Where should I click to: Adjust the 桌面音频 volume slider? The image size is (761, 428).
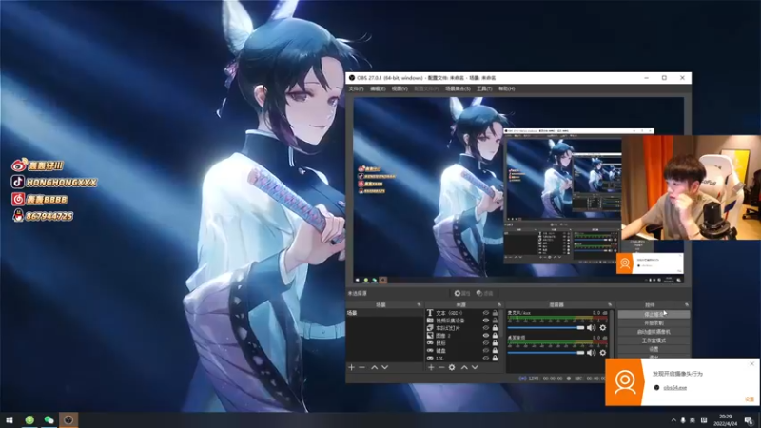[546, 353]
